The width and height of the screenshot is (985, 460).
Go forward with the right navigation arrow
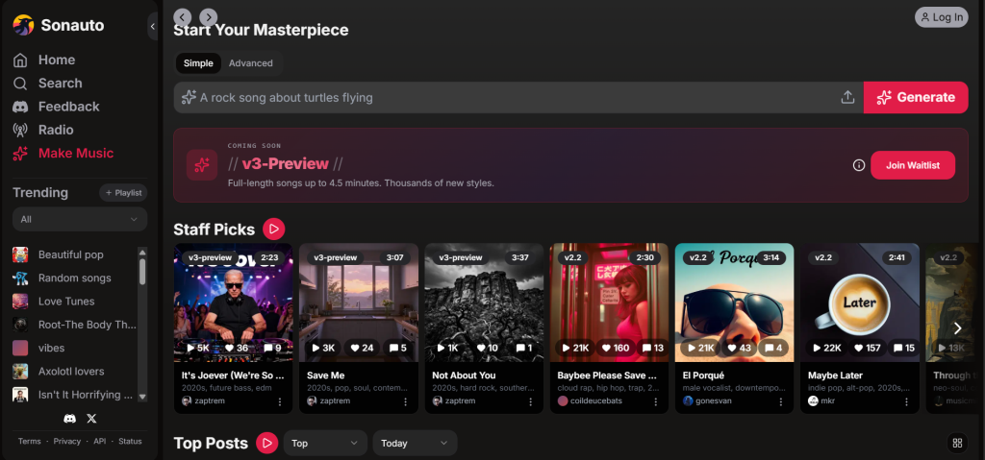[x=208, y=17]
